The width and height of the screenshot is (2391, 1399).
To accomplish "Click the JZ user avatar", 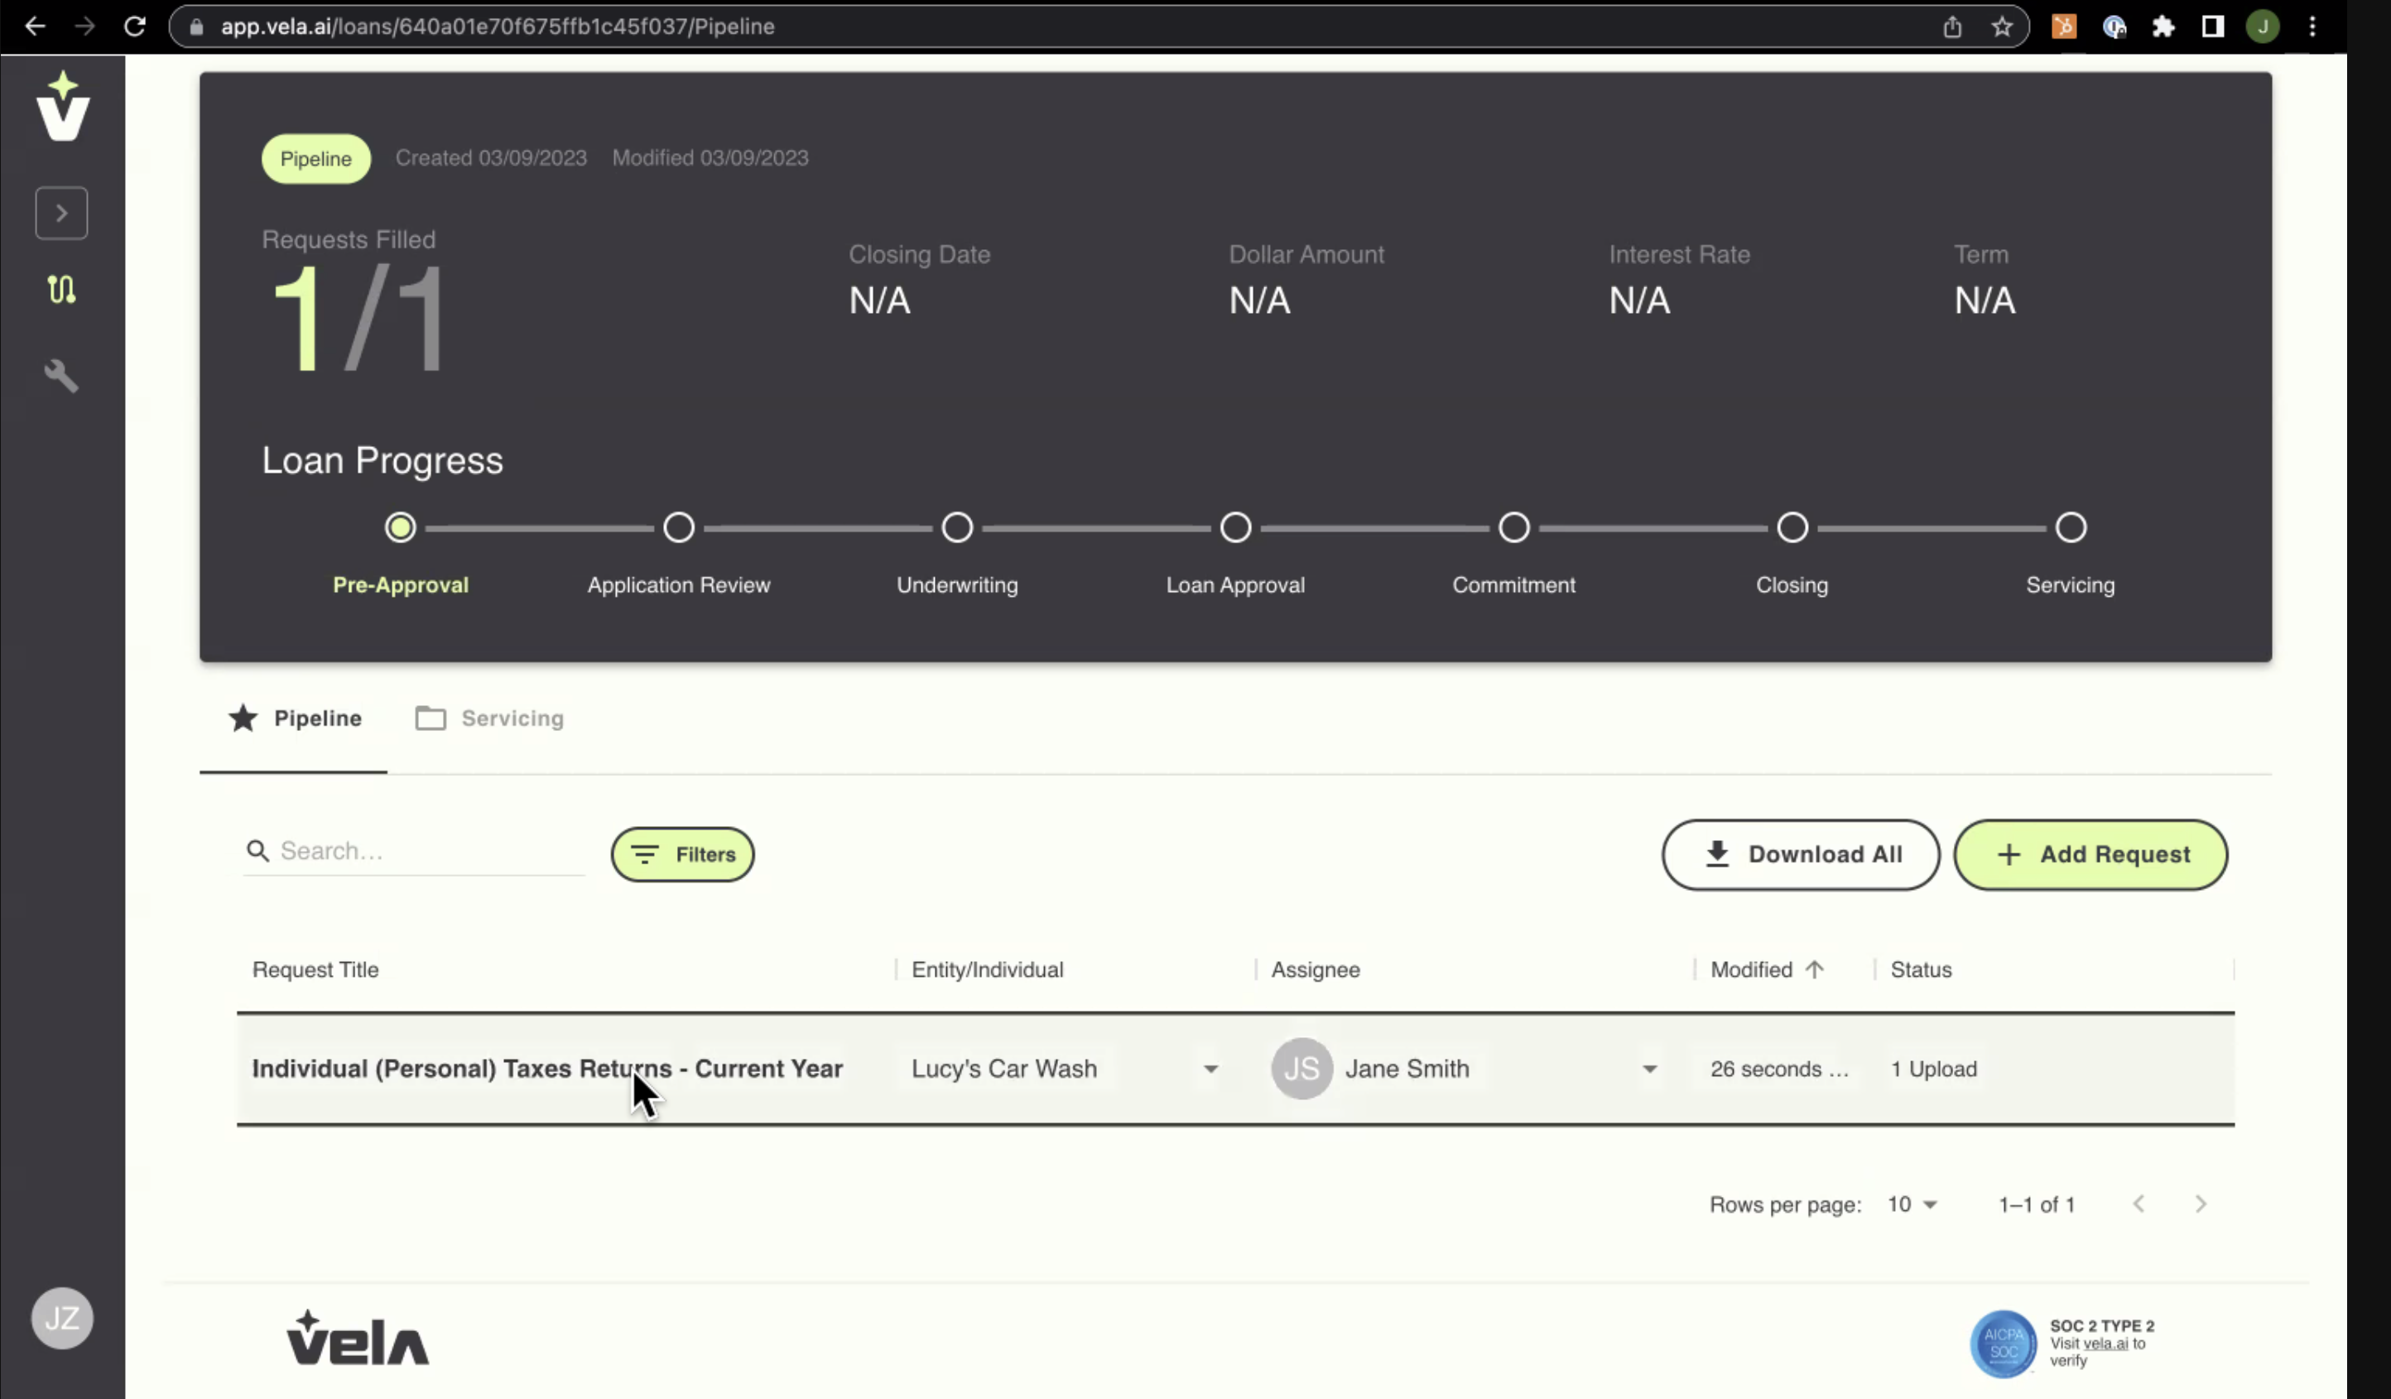I will [x=61, y=1316].
